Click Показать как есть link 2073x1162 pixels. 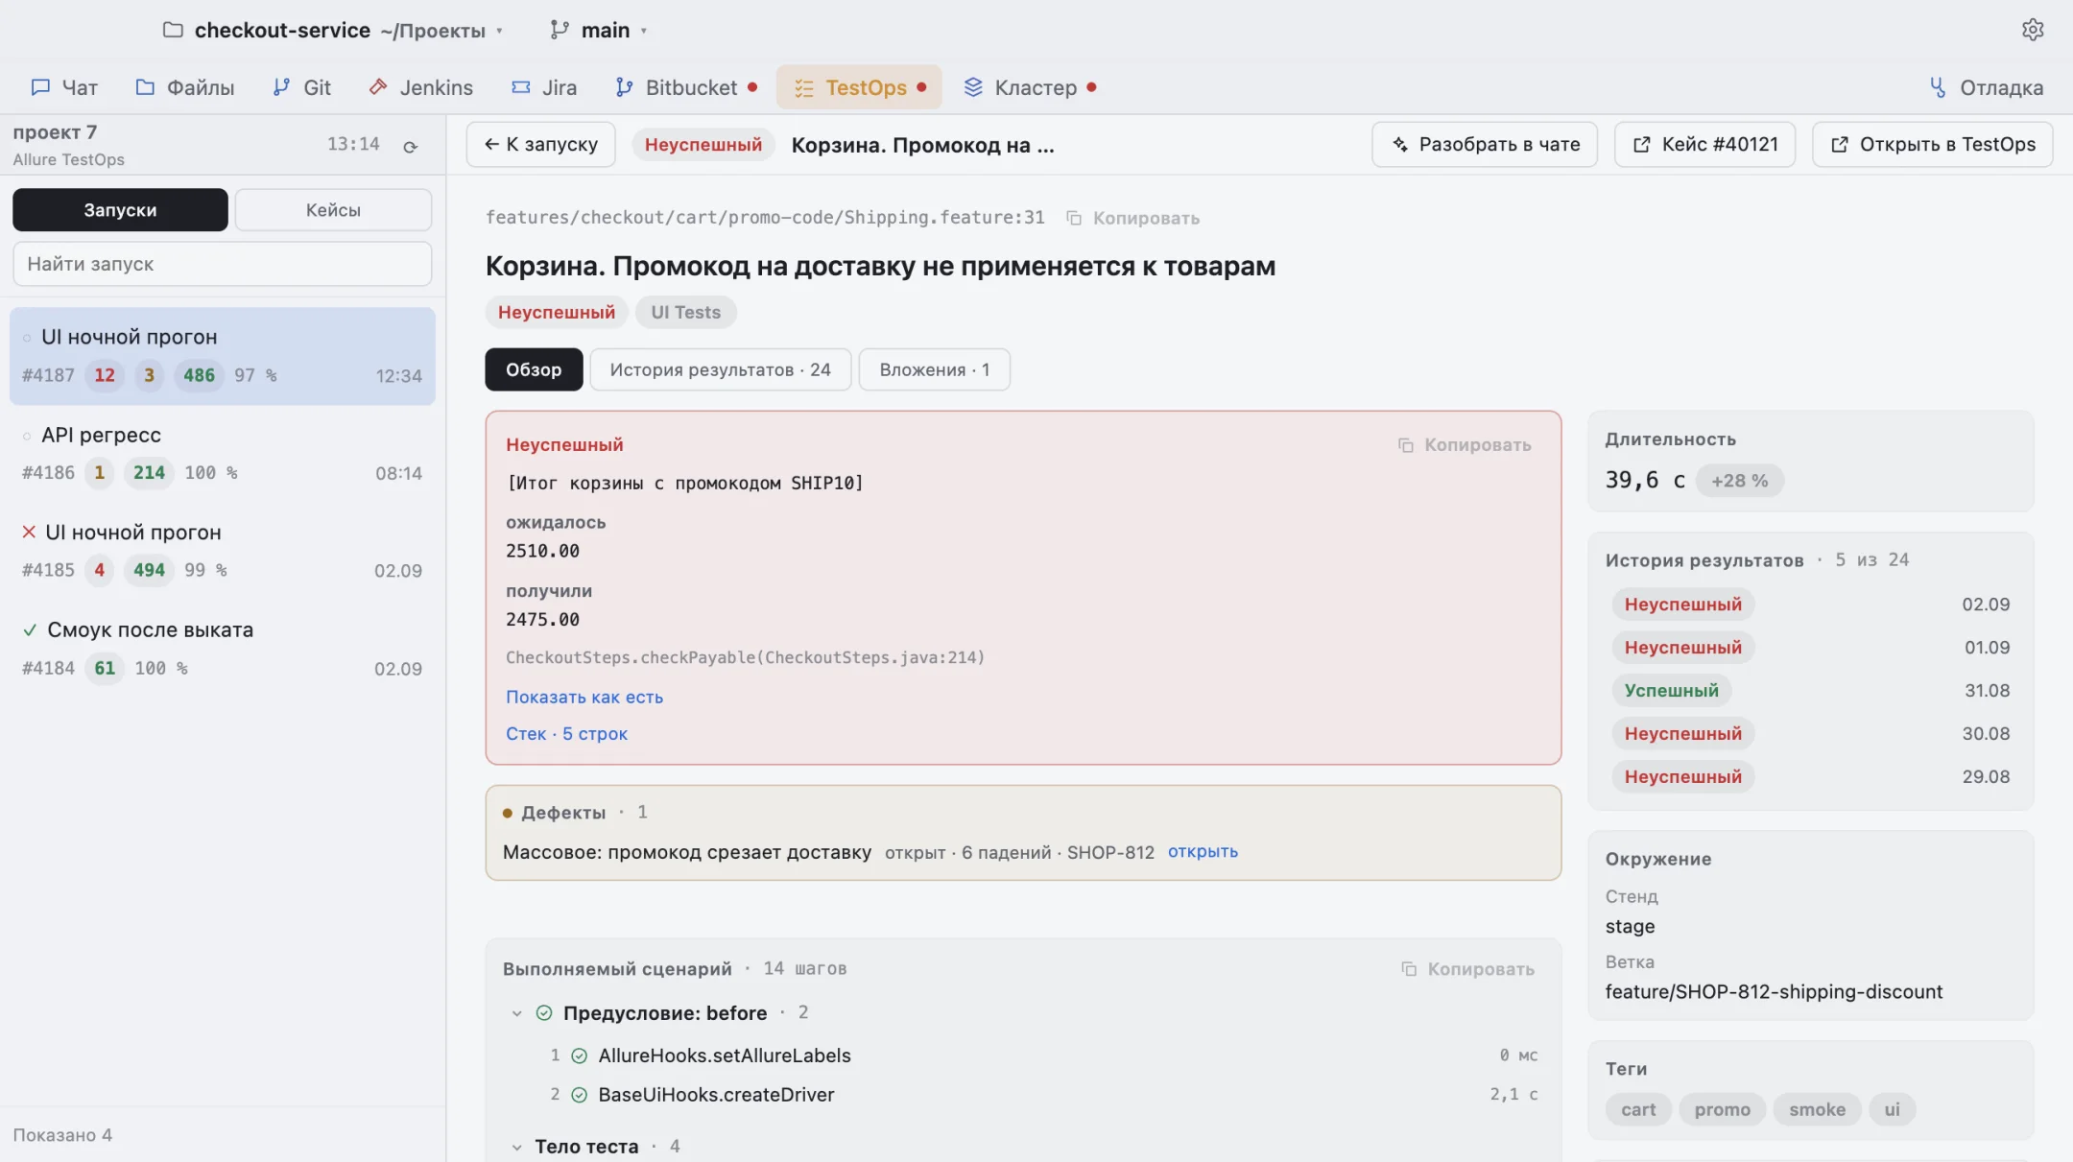point(584,697)
